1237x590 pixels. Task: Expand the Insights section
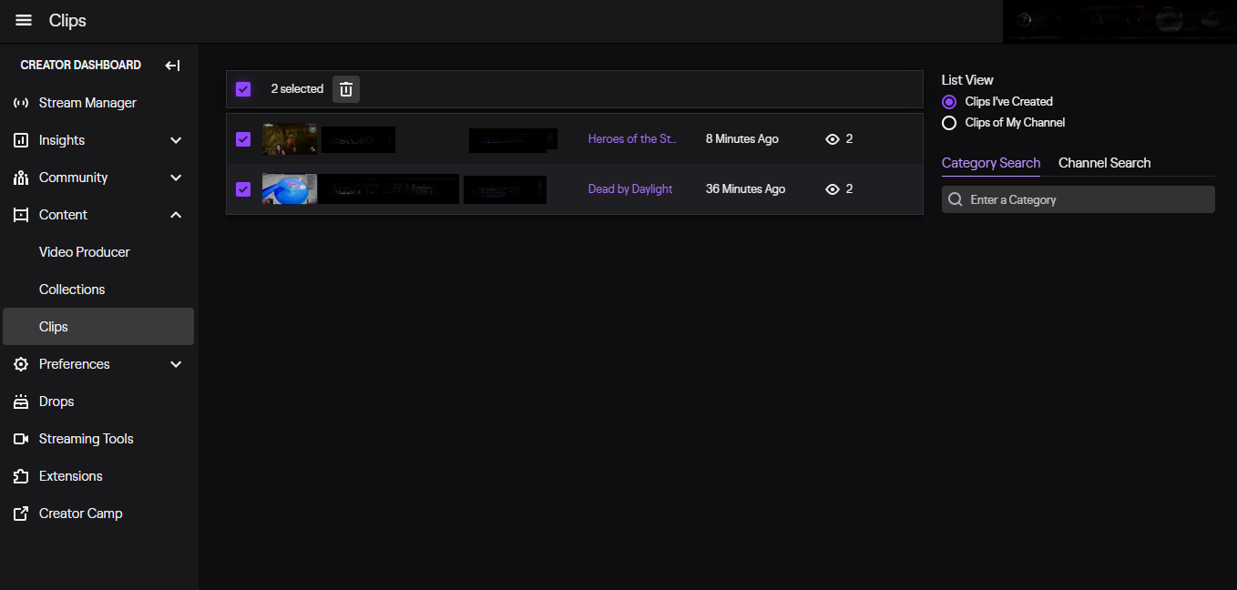(176, 140)
